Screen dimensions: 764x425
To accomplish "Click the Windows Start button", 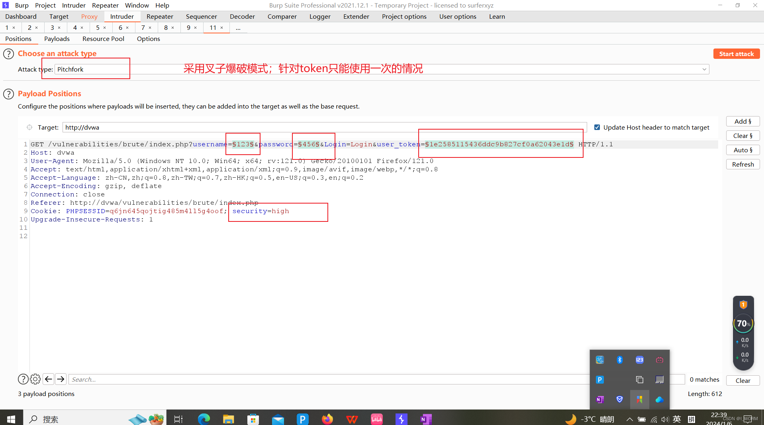I will coord(11,419).
